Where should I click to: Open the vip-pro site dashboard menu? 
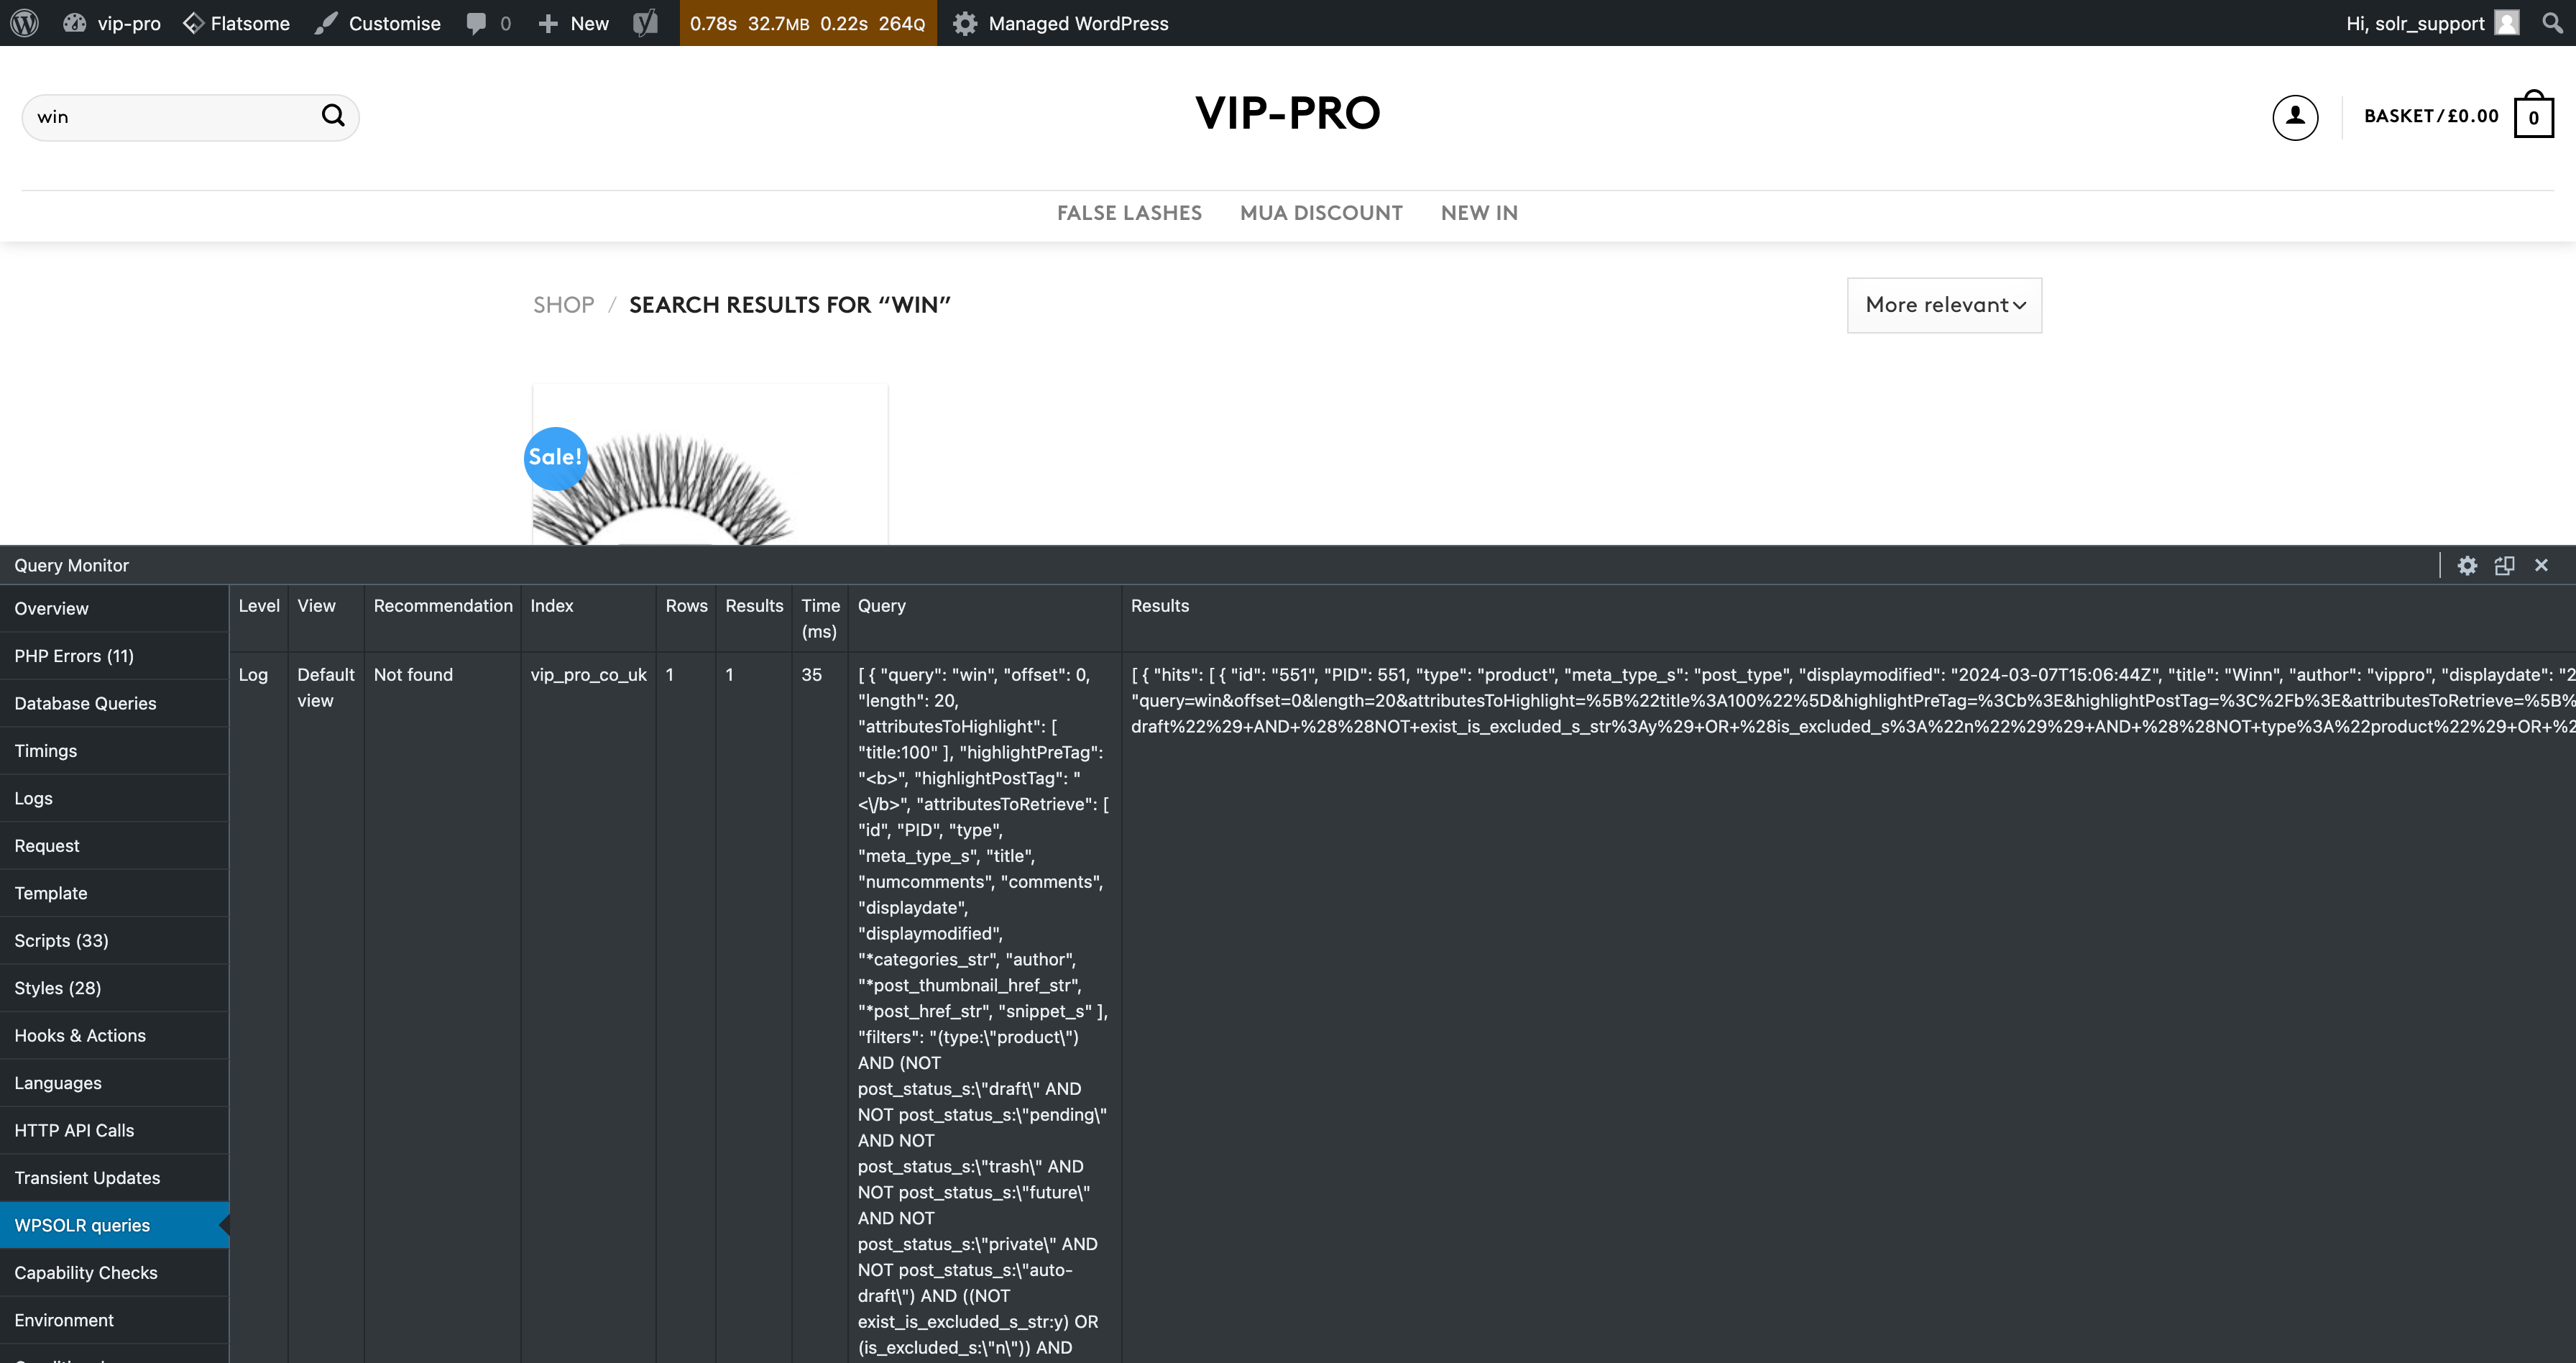coord(112,23)
